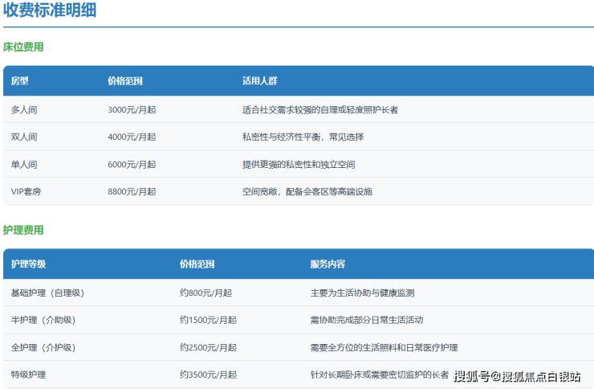Image resolution: width=594 pixels, height=389 pixels.
Task: Click the 服务内容 column header
Action: pos(328,264)
